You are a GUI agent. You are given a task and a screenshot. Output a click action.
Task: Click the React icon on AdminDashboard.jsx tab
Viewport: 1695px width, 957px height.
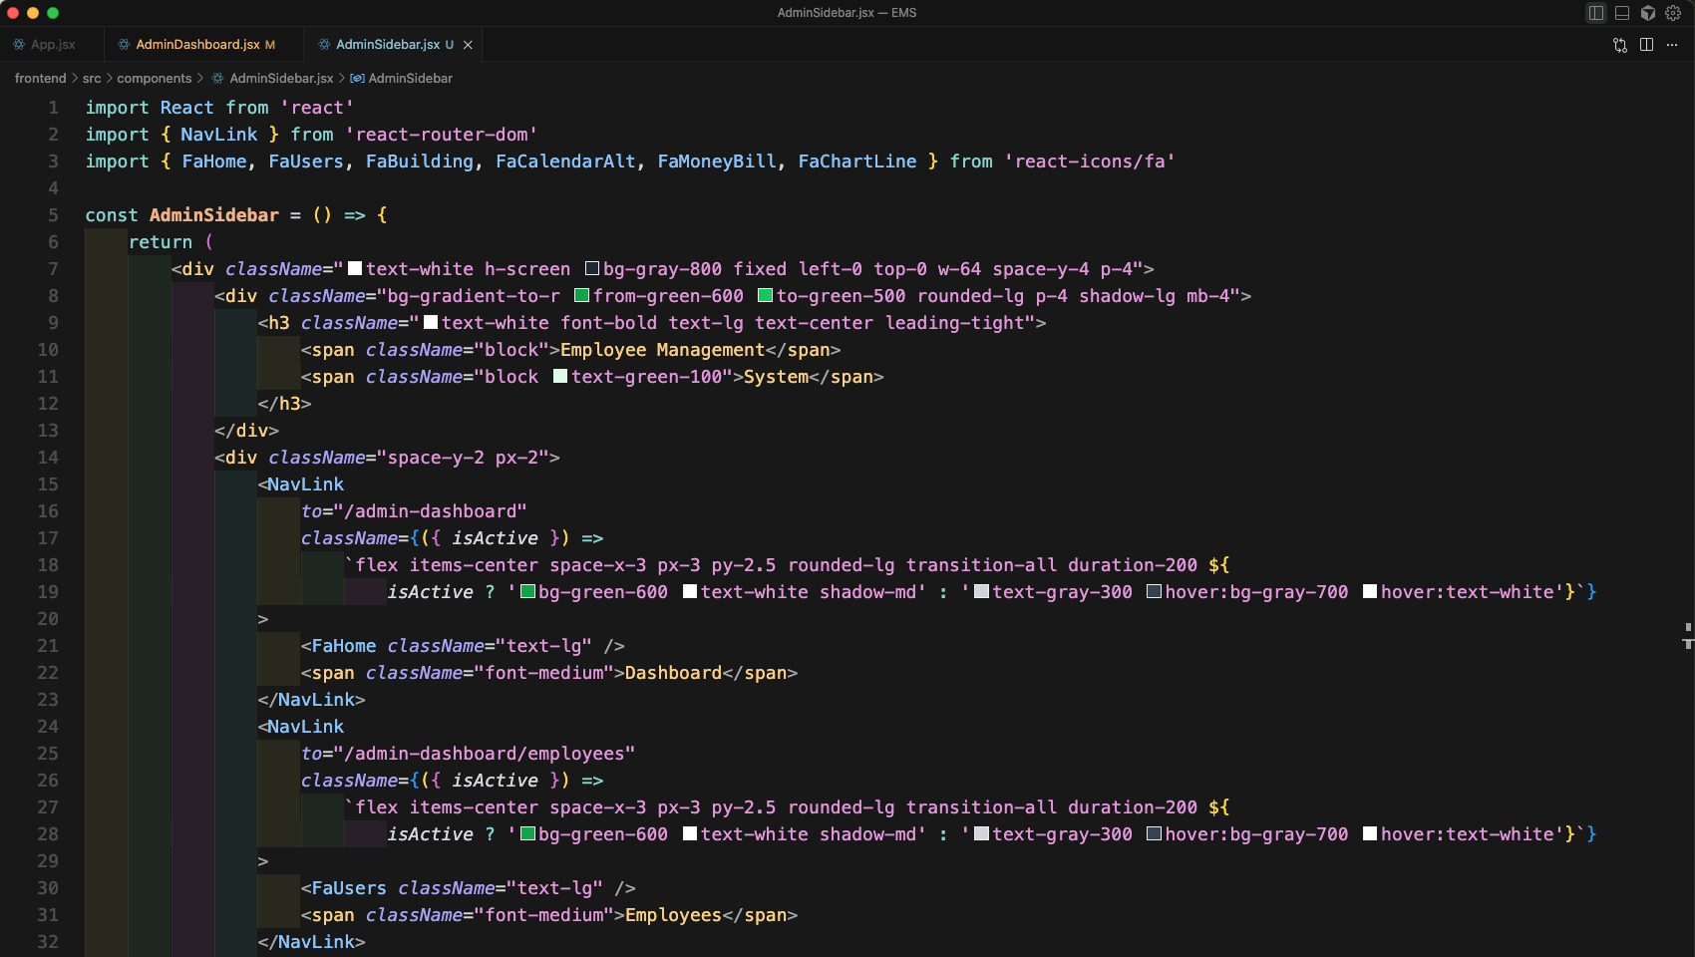point(124,45)
